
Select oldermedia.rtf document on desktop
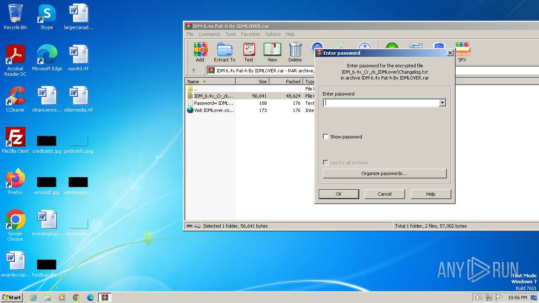(x=78, y=99)
